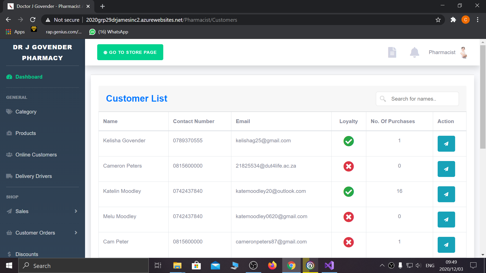
Task: Open Online Customers in sidebar
Action: point(36,155)
